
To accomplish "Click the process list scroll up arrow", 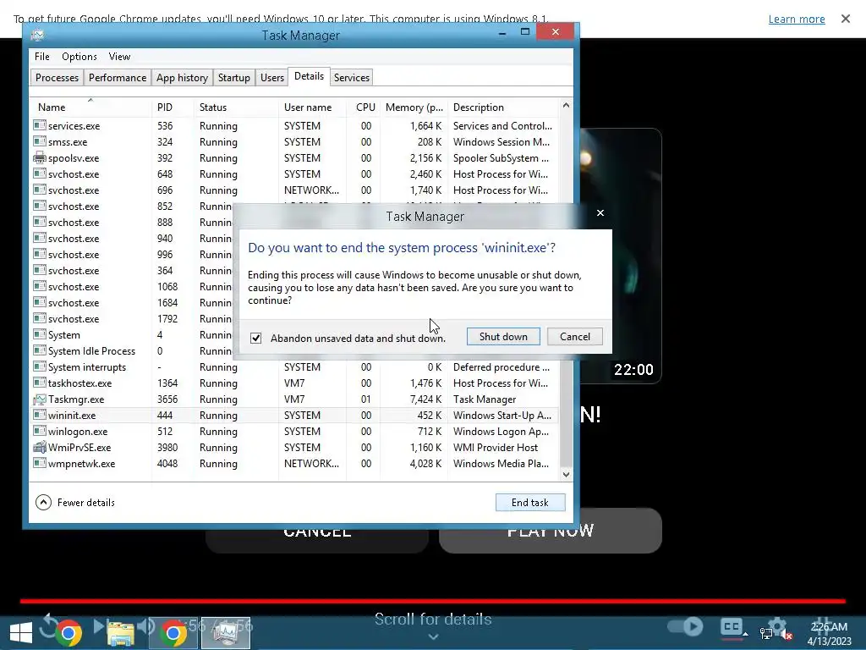I will tap(566, 105).
